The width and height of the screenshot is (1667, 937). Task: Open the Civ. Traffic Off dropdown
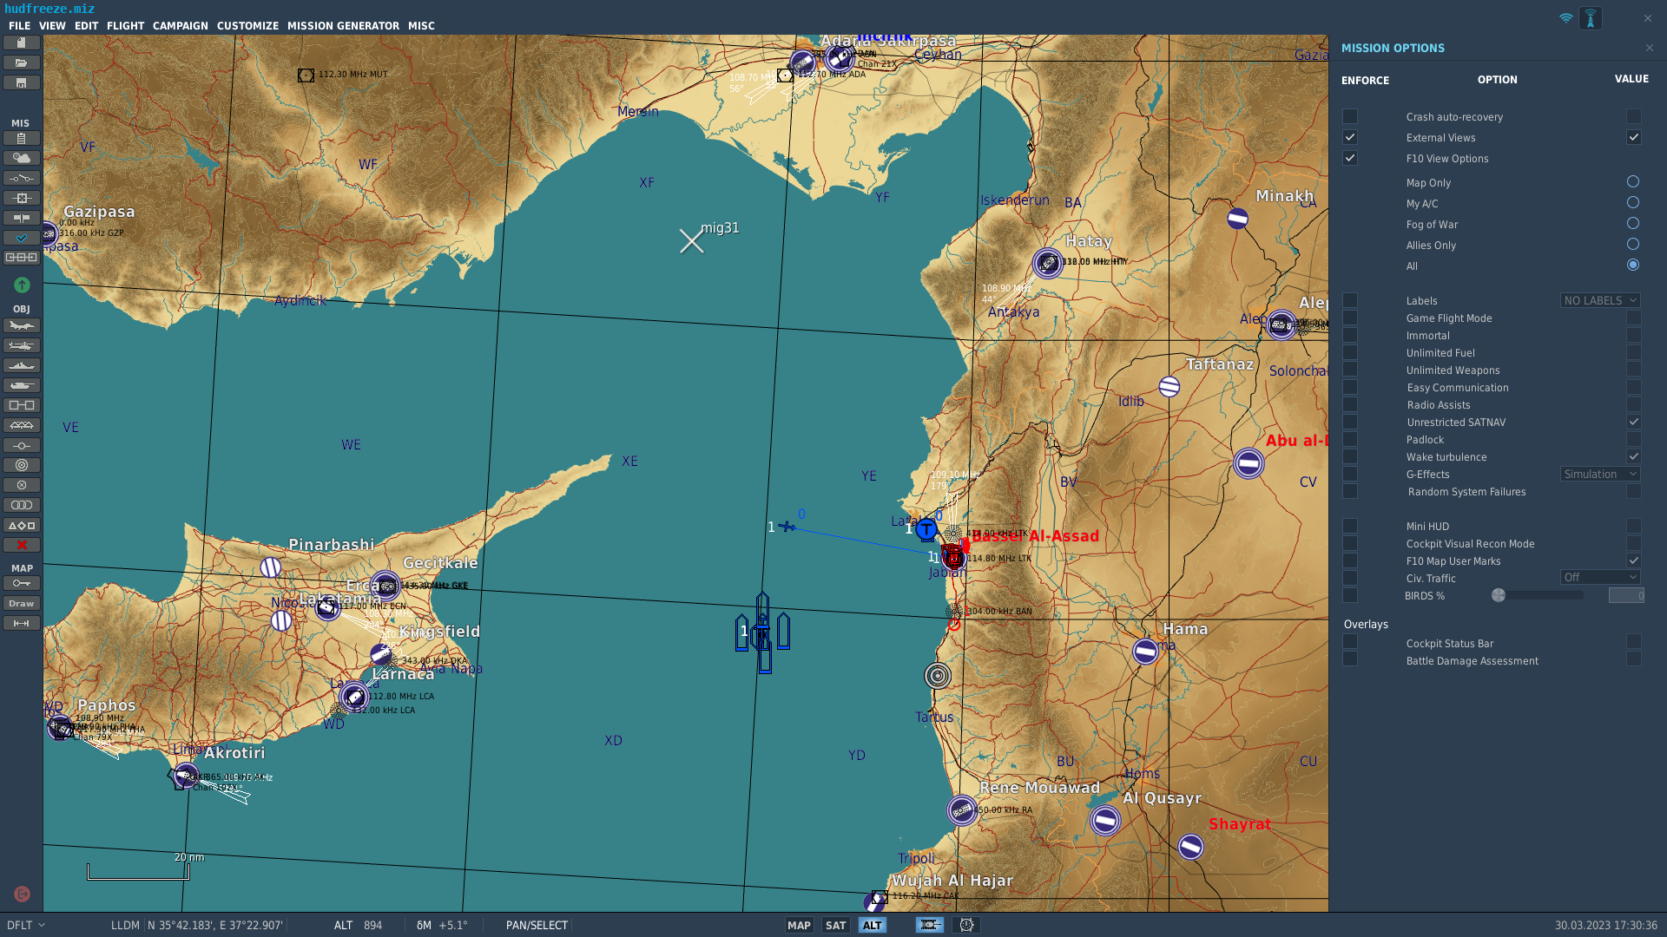tap(1600, 577)
